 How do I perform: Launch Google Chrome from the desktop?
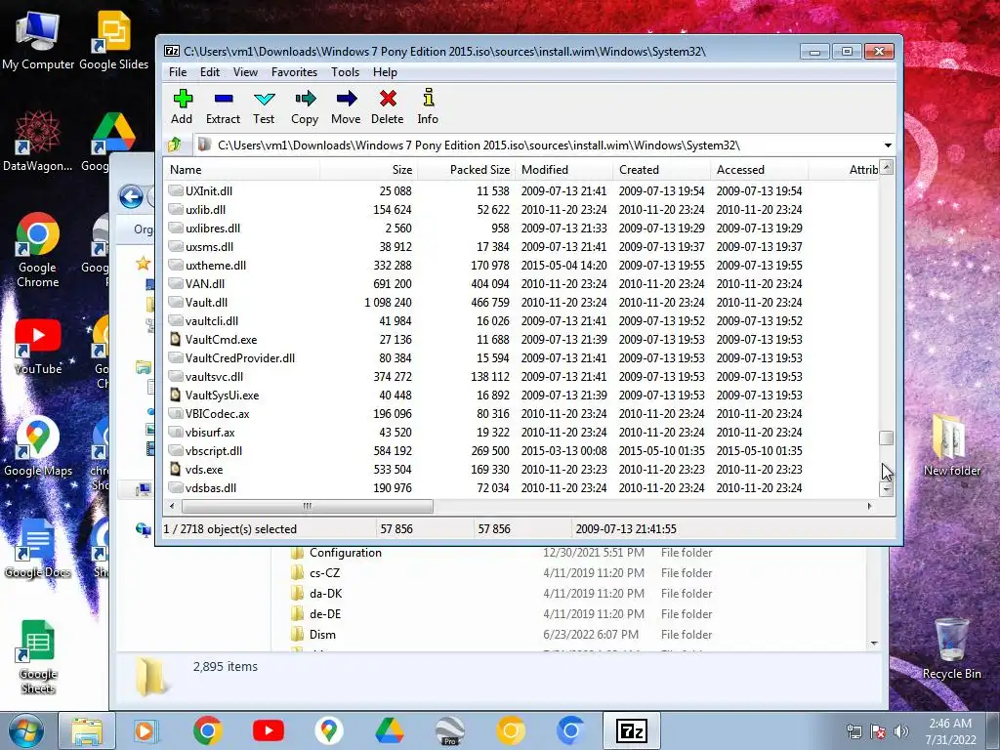click(x=38, y=250)
